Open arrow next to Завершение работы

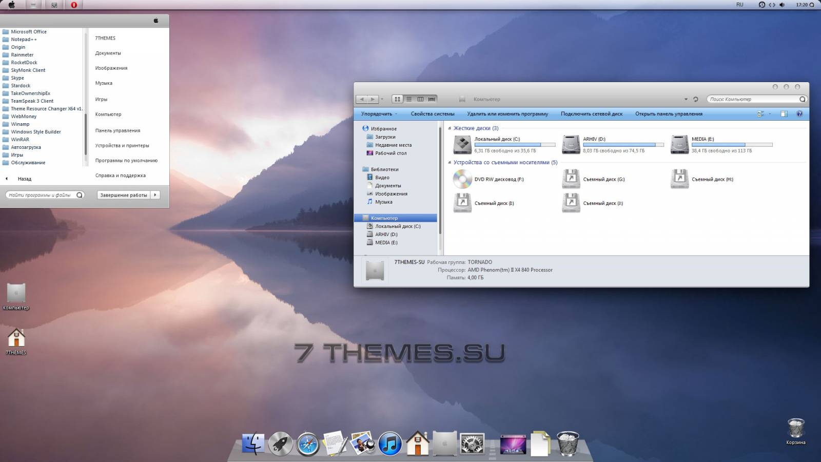(x=155, y=195)
